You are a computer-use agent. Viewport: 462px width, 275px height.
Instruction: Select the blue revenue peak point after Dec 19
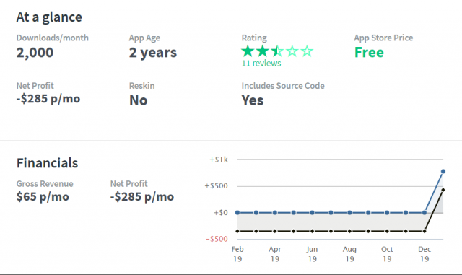(x=443, y=171)
